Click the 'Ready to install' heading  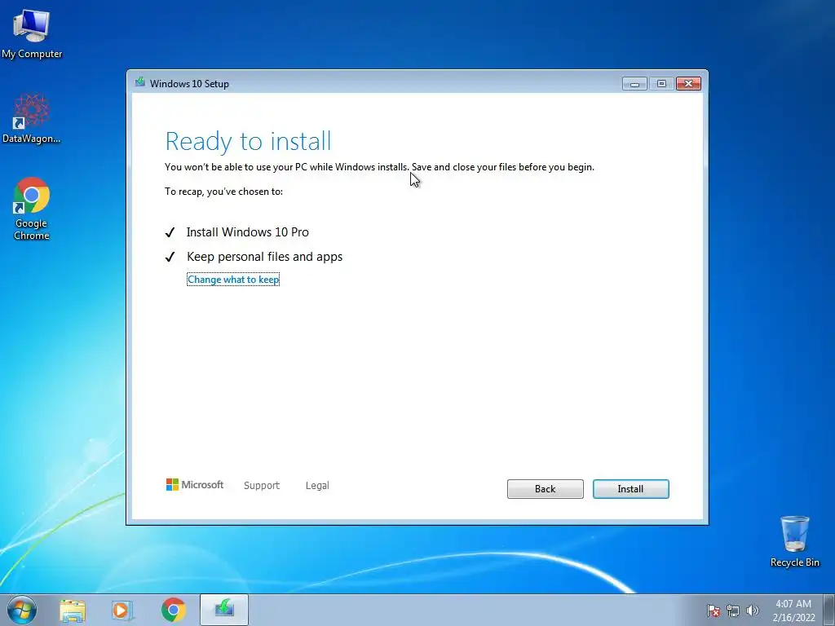[x=248, y=141]
